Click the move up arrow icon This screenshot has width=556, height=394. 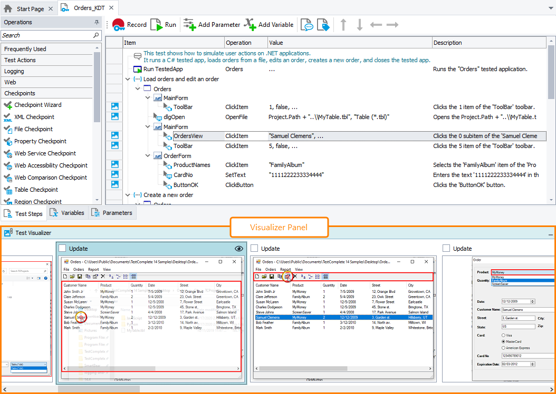[343, 25]
